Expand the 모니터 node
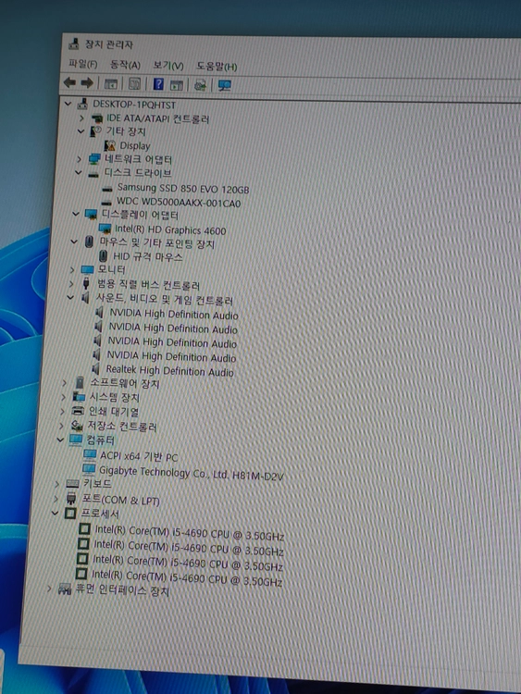The height and width of the screenshot is (694, 521). (x=72, y=269)
